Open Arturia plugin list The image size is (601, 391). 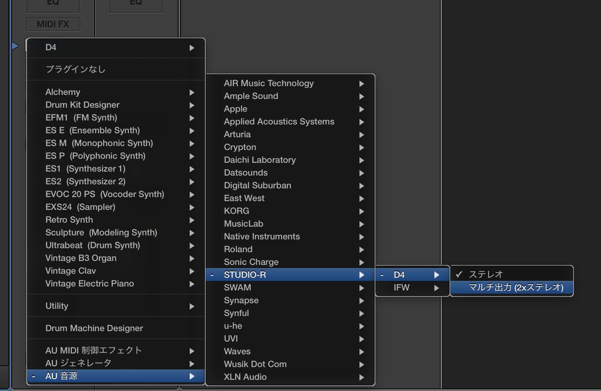[291, 134]
